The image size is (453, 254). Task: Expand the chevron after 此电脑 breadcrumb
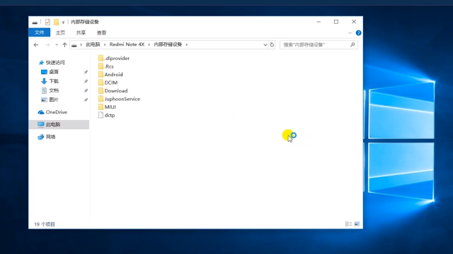pyautogui.click(x=105, y=44)
